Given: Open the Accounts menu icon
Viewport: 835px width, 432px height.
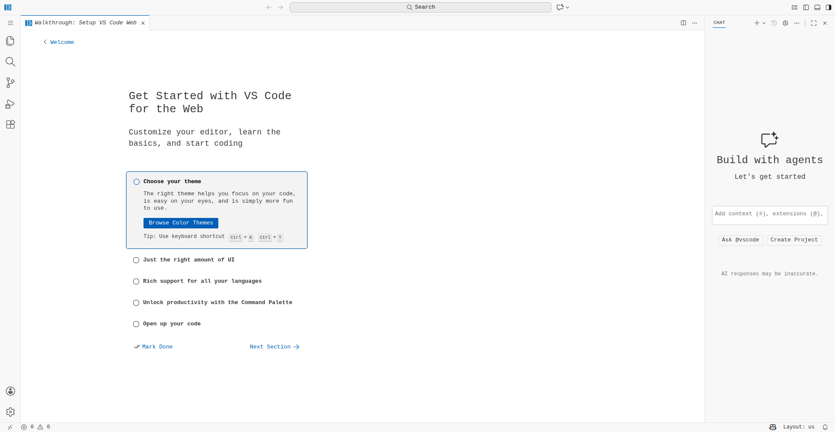Looking at the screenshot, I should (x=10, y=391).
